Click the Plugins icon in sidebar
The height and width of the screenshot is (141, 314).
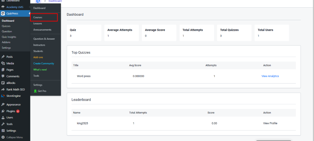(x=3, y=111)
